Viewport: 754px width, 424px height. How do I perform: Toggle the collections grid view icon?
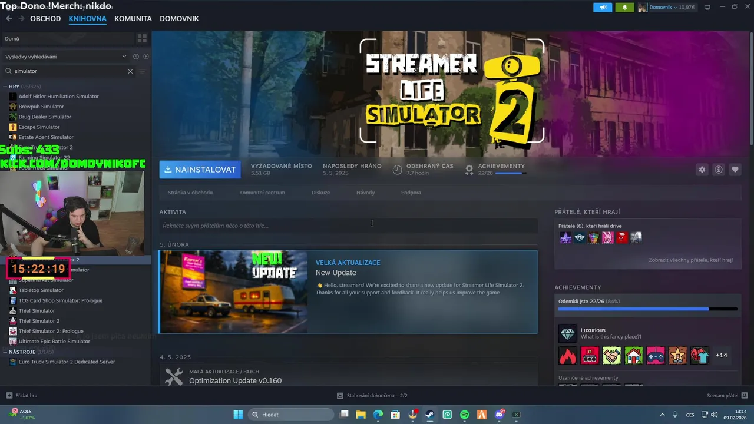pyautogui.click(x=142, y=38)
